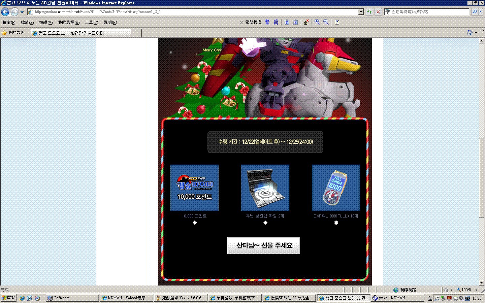Click the 100% zoom level button

pyautogui.click(x=464, y=290)
